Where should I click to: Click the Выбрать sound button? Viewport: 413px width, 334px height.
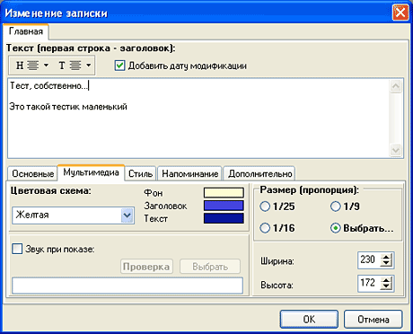click(210, 267)
